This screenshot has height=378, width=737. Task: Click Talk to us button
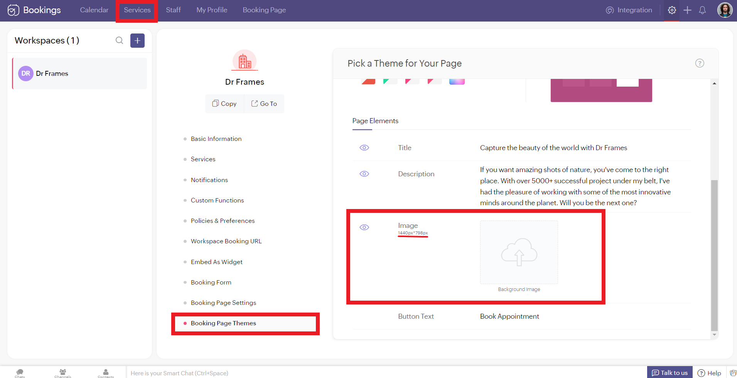670,373
